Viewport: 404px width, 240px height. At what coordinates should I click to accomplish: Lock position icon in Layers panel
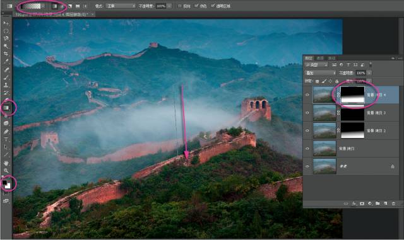coord(330,81)
